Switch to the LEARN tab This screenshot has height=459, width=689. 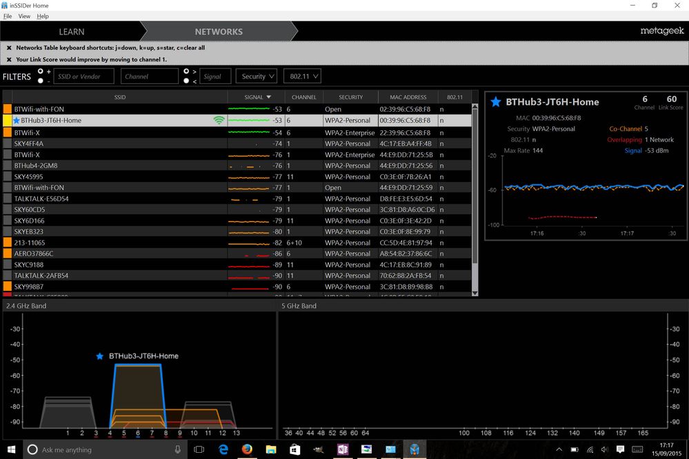tap(72, 32)
